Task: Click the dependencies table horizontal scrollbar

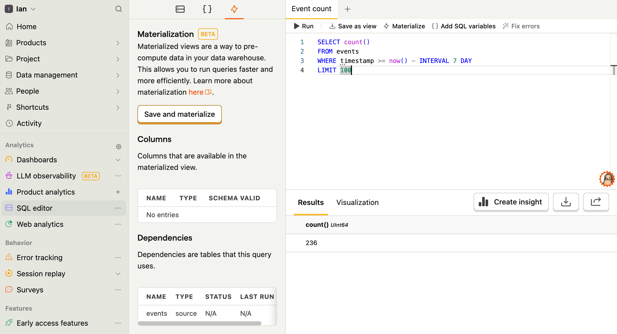Action: 199,323
